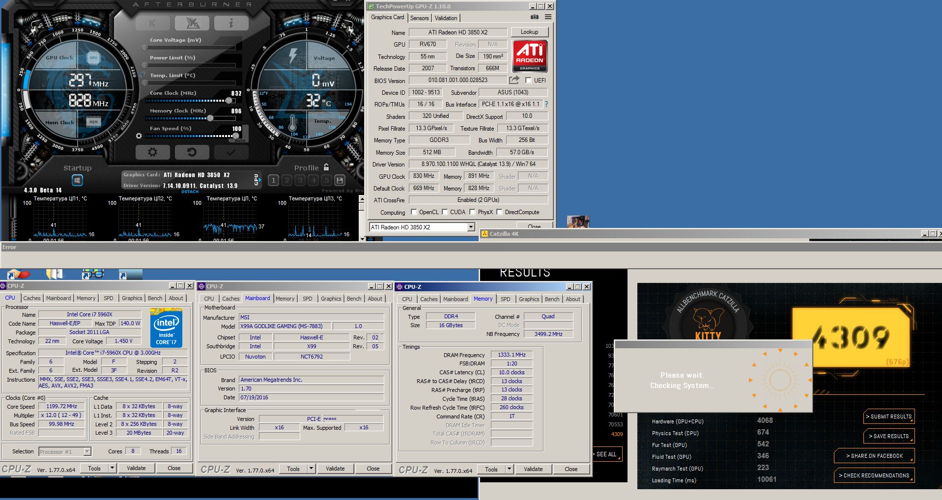Image resolution: width=942 pixels, height=500 pixels.
Task: Open the folder desktop icon with documents
Action: tap(55, 274)
